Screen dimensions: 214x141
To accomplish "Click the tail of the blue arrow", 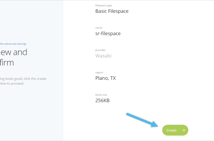I will point(128,114).
